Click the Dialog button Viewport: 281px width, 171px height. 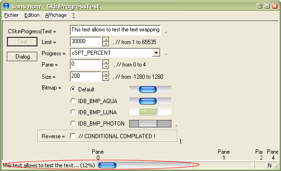tap(22, 57)
